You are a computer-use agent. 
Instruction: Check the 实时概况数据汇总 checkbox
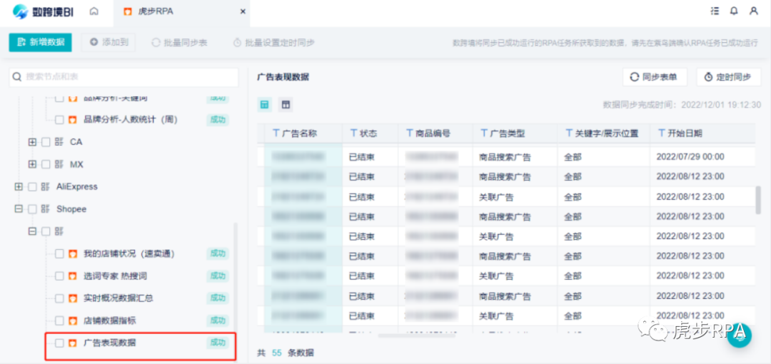pos(59,298)
